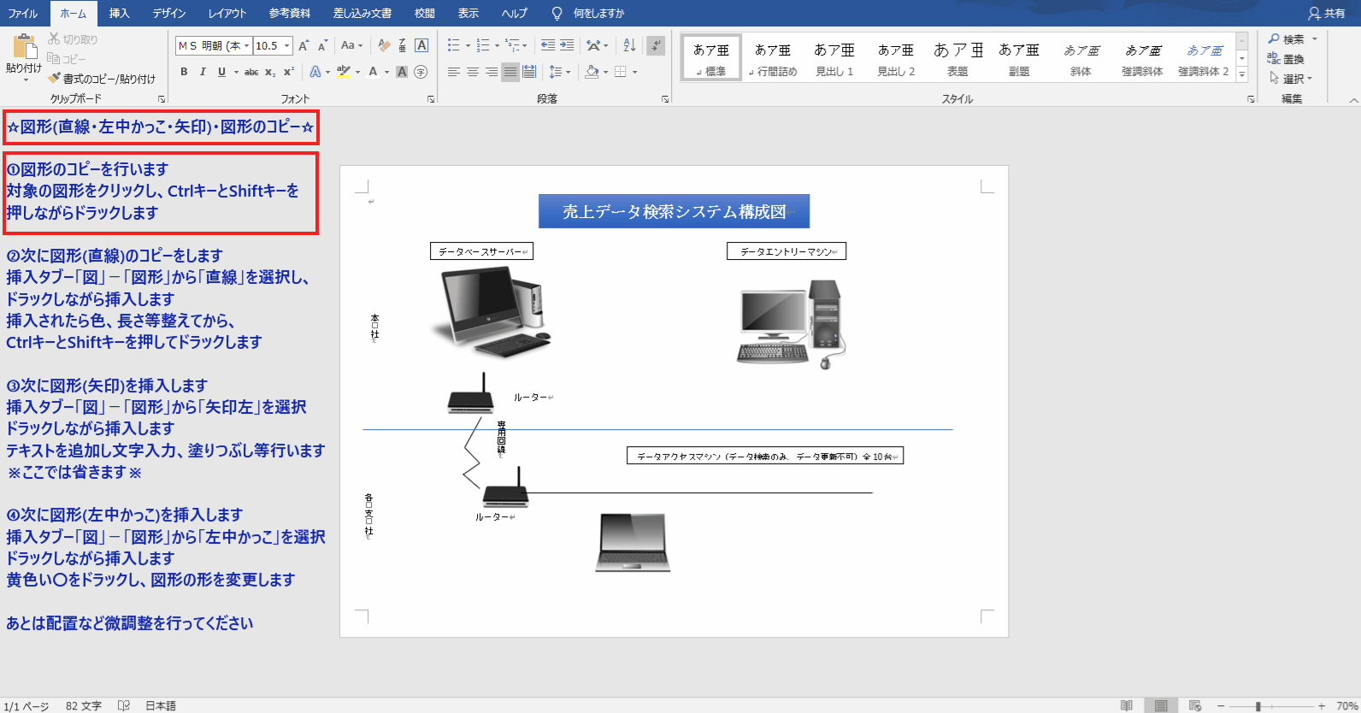
Task: Click the clear all formatting eraser icon
Action: click(x=384, y=45)
